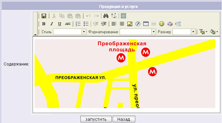
Task: Toggle Bold formatting
Action: [x=44, y=24]
